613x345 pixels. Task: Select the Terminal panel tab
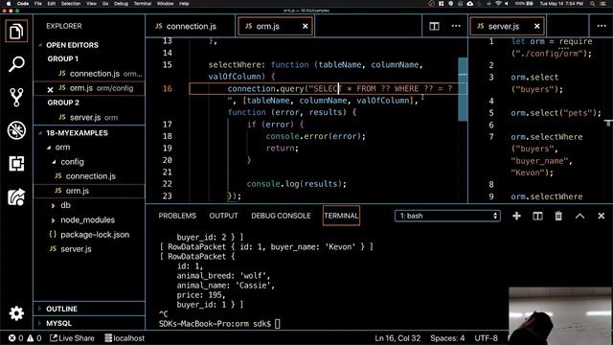click(341, 216)
